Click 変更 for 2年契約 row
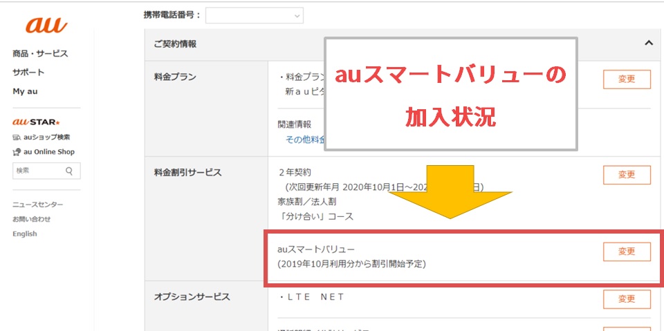Image resolution: width=664 pixels, height=331 pixels. pos(627,175)
